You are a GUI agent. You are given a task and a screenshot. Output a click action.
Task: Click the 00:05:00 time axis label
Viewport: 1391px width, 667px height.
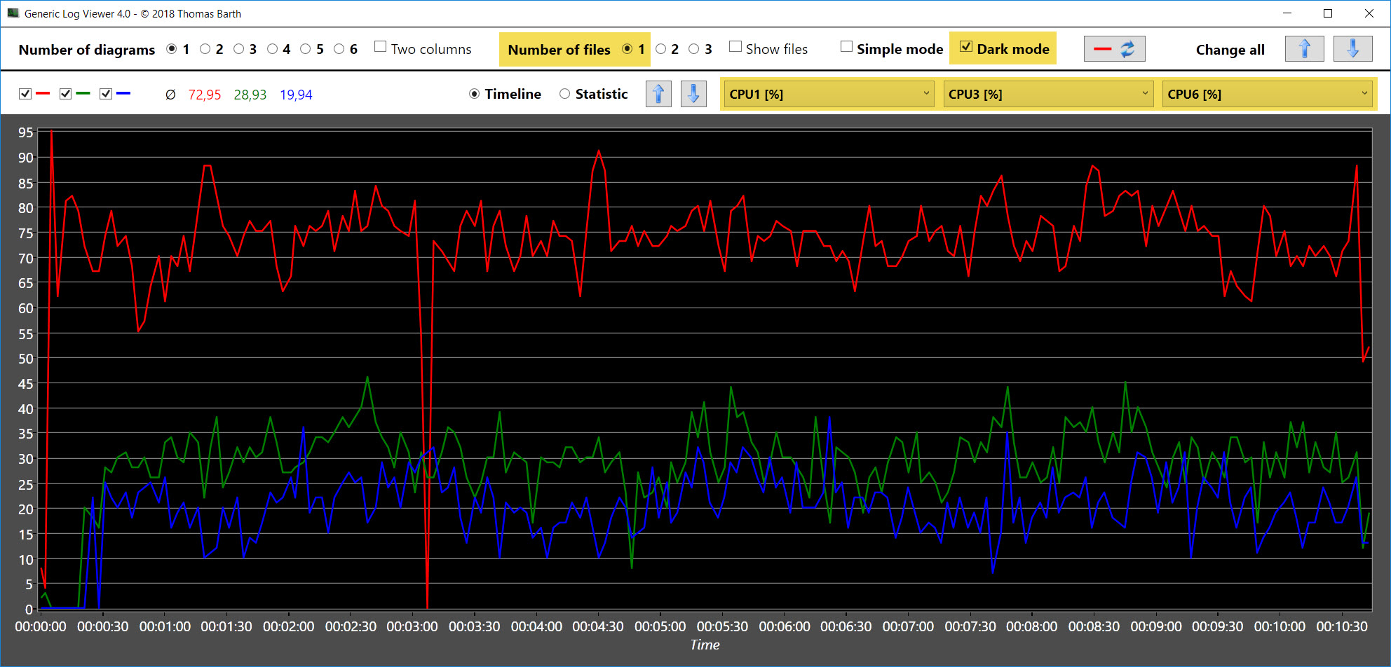coord(660,626)
